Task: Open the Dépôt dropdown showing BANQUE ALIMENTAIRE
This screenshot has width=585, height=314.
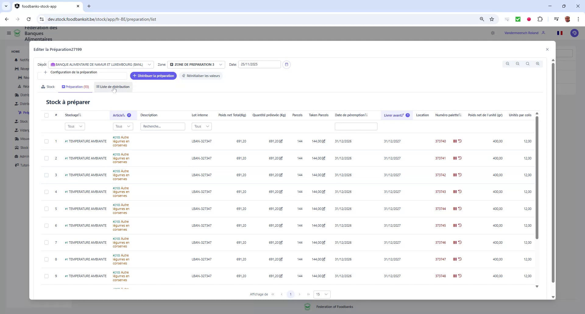Action: pos(101,64)
